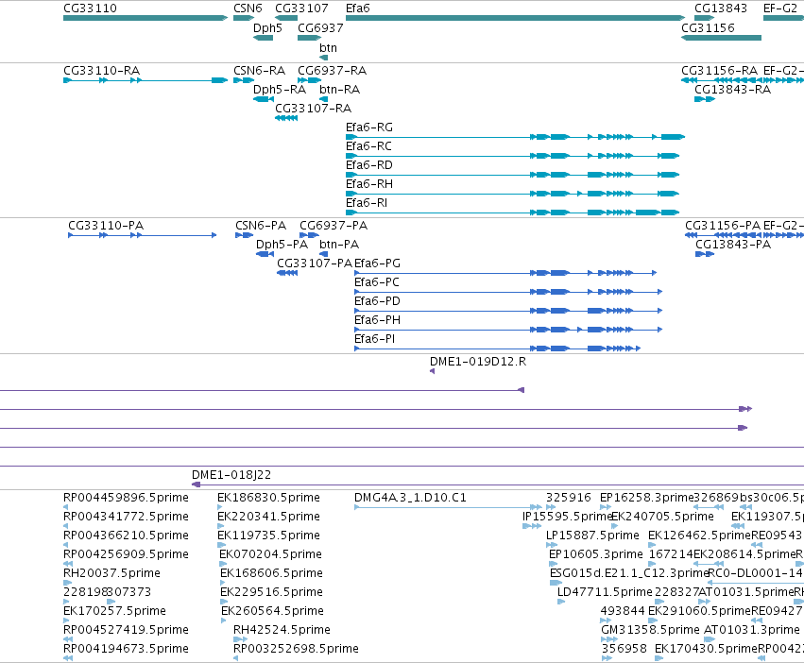Image resolution: width=804 pixels, height=663 pixels.
Task: Select the Efa6-RC transcript
Action: (x=513, y=156)
